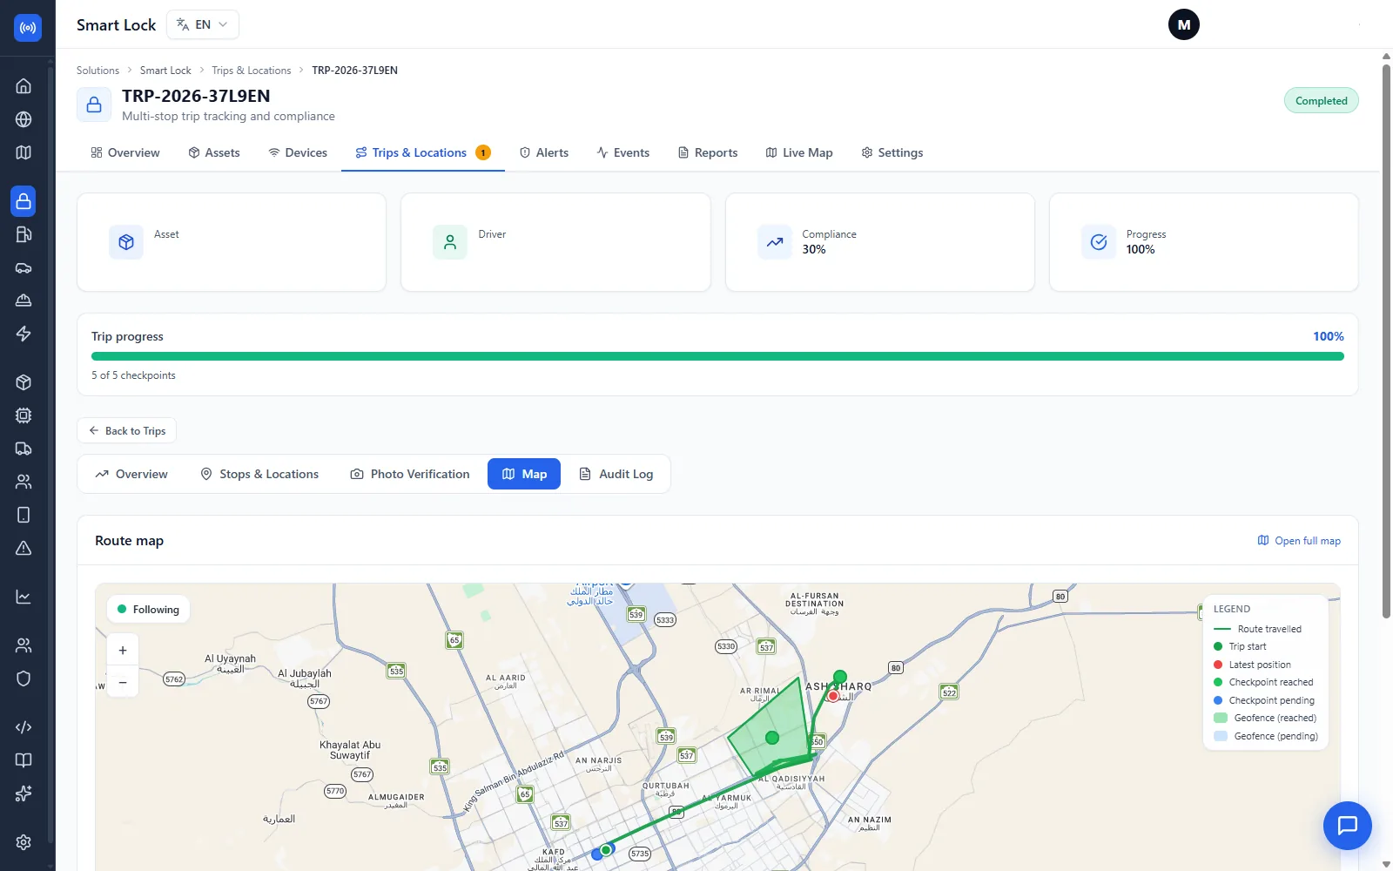This screenshot has height=871, width=1393.
Task: Click Back to Trips button
Action: [x=127, y=431]
